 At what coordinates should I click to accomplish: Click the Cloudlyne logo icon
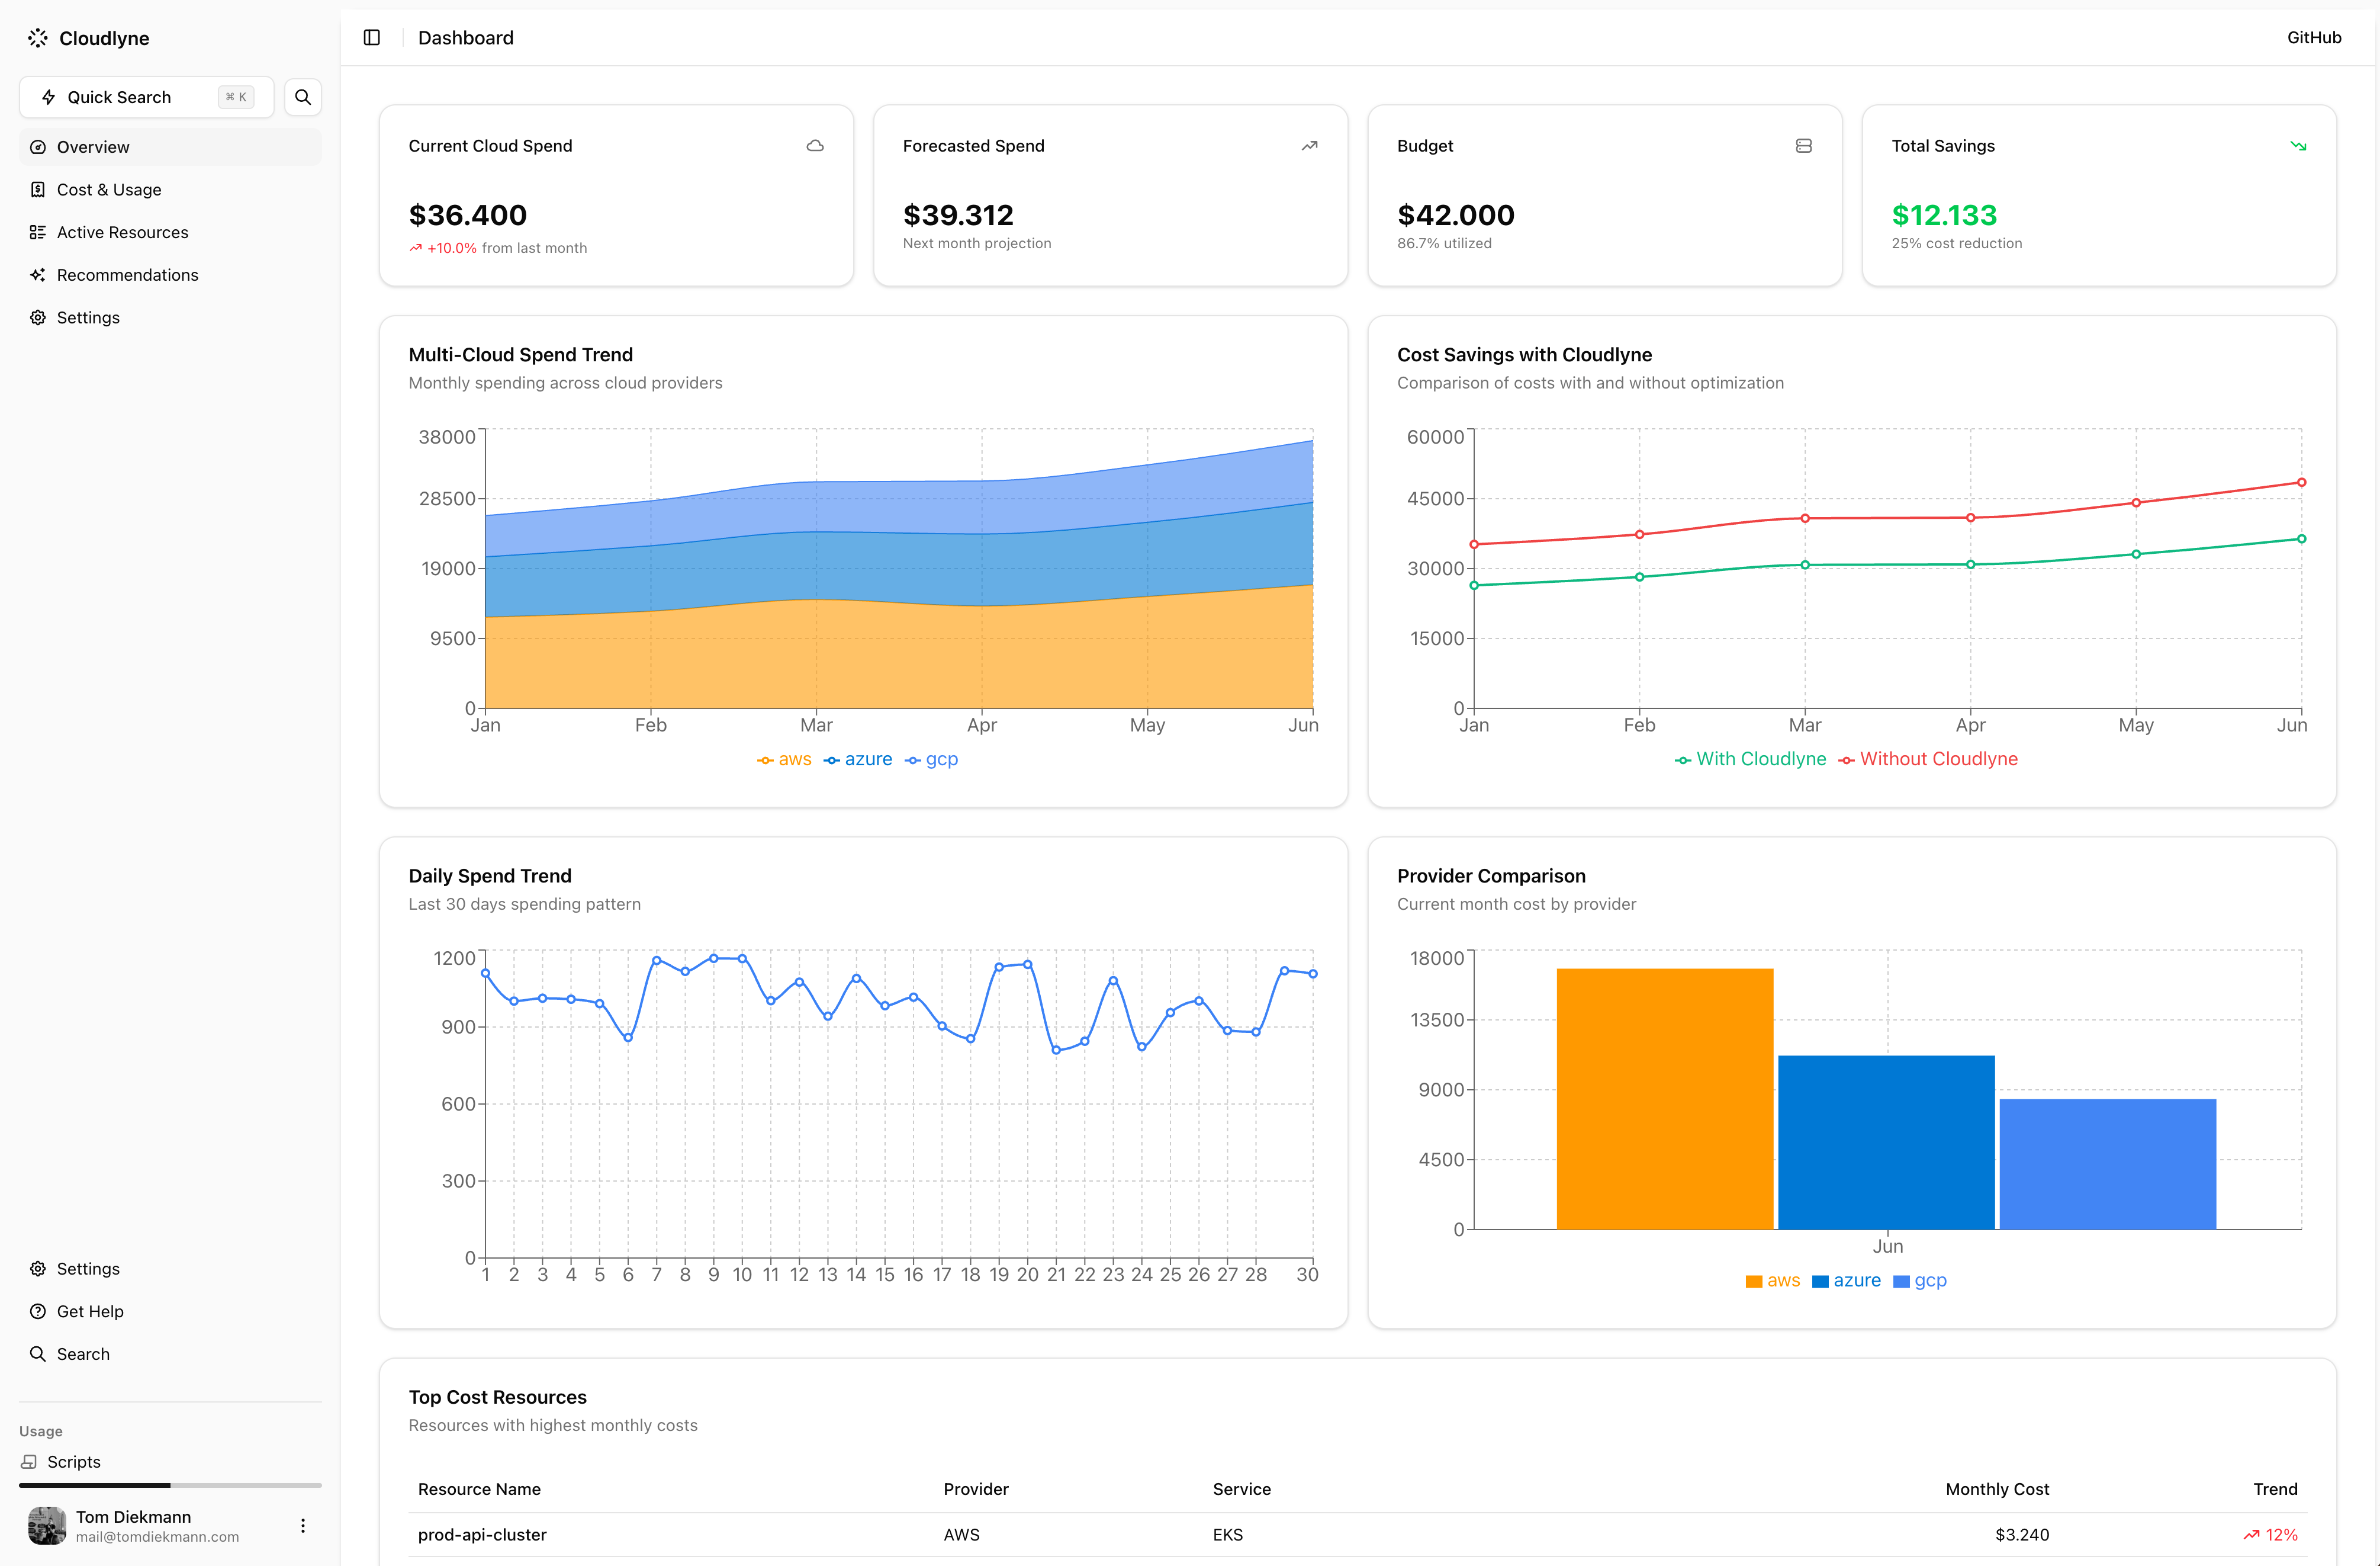38,38
